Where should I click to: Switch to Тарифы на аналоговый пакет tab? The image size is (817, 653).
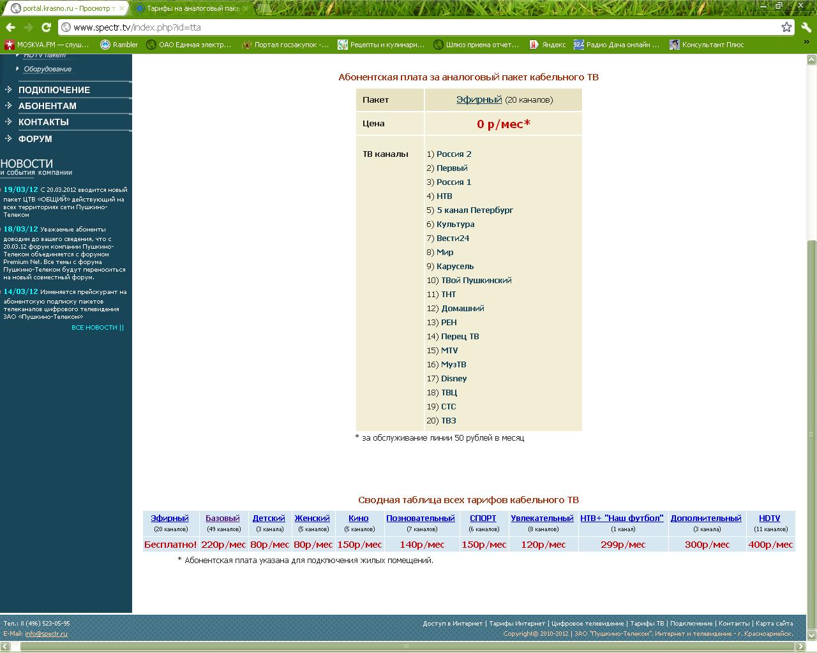click(x=192, y=9)
